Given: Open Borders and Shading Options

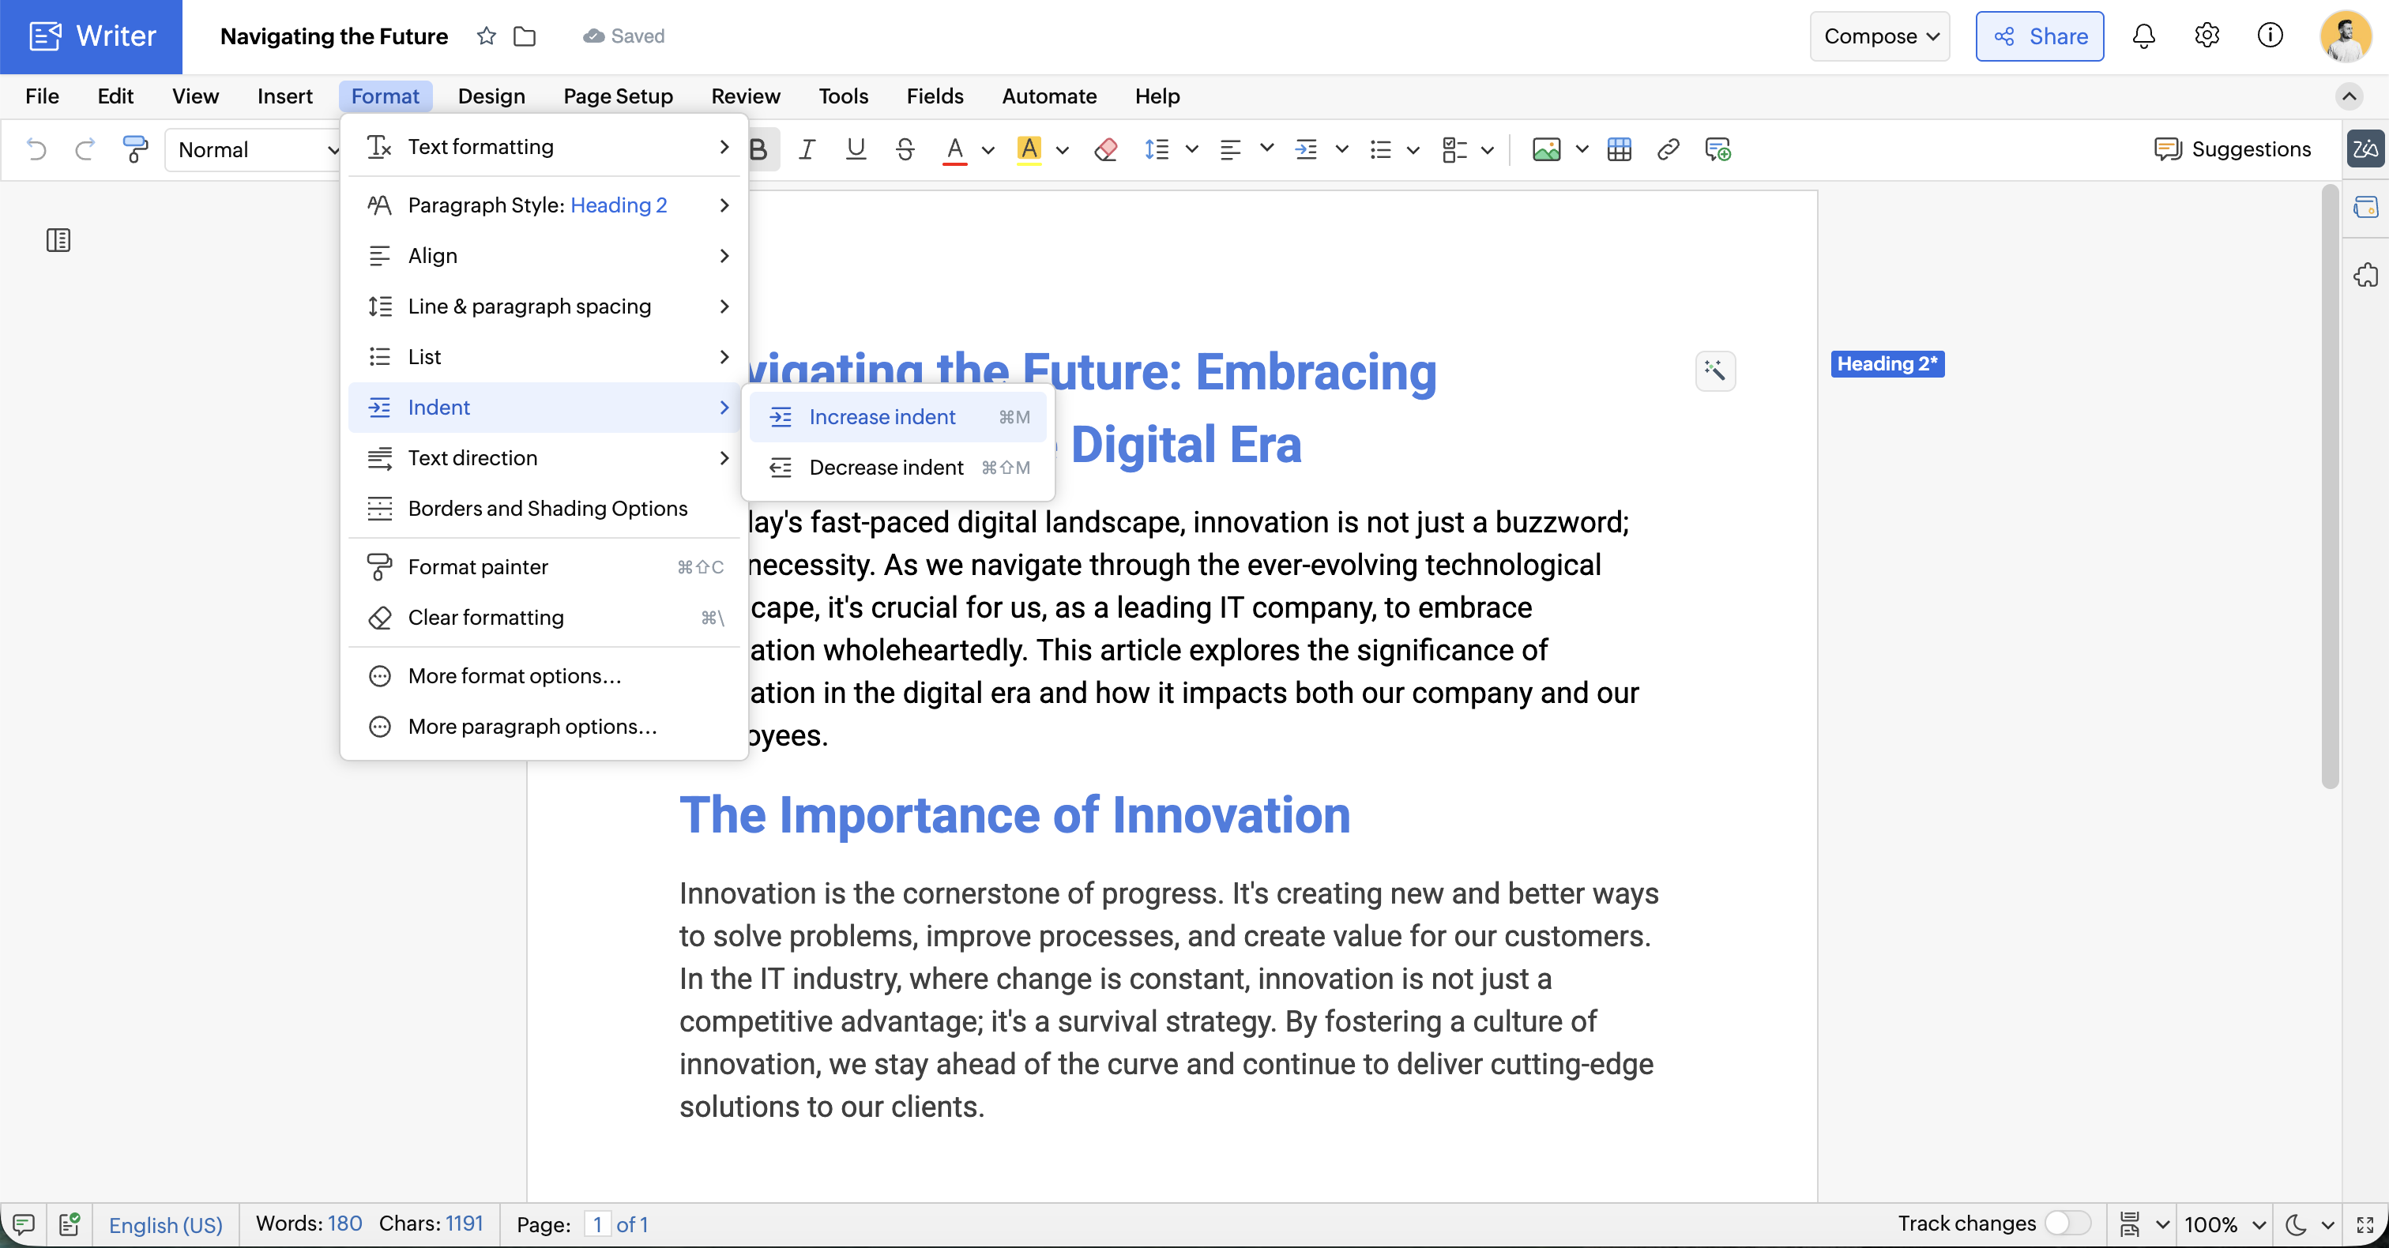Looking at the screenshot, I should pos(547,508).
